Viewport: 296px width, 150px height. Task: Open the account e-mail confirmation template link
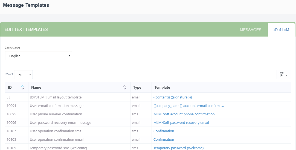[188, 106]
